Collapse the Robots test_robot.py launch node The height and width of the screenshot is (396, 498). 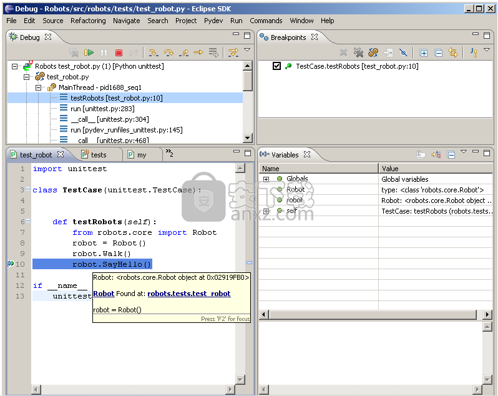coord(14,66)
